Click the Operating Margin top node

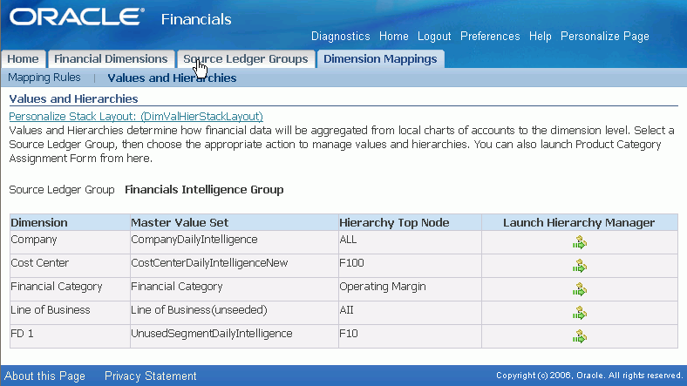[x=383, y=287]
